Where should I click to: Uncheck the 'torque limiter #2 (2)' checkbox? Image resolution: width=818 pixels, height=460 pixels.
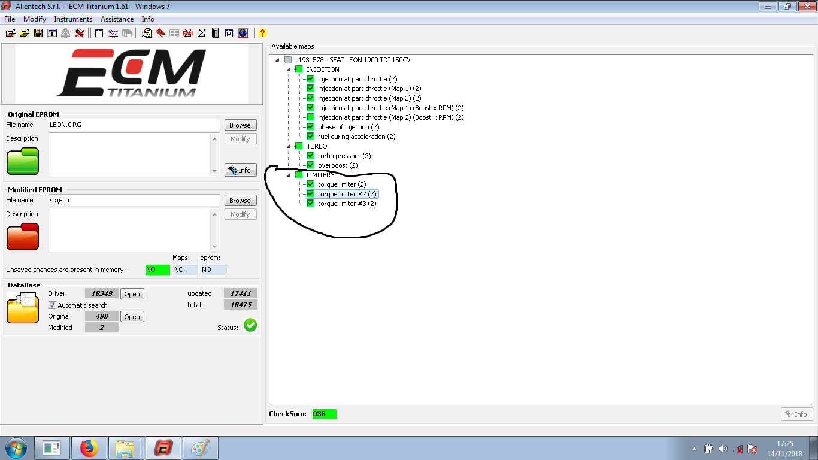pos(310,194)
